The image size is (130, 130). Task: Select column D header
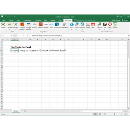pos(30,39)
